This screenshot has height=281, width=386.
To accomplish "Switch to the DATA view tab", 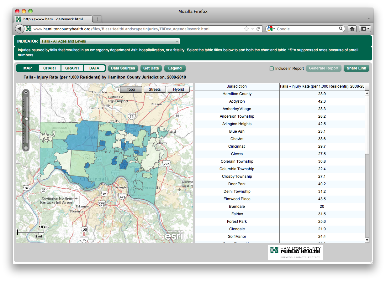I will pyautogui.click(x=94, y=68).
